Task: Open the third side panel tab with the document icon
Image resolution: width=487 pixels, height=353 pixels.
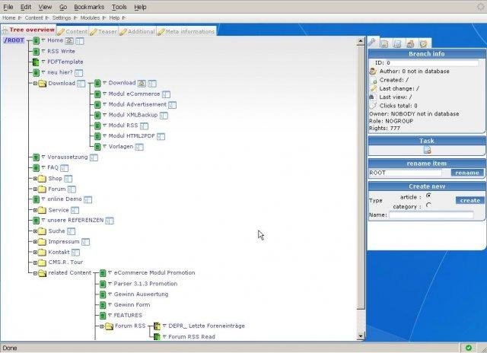Action: tap(397, 44)
